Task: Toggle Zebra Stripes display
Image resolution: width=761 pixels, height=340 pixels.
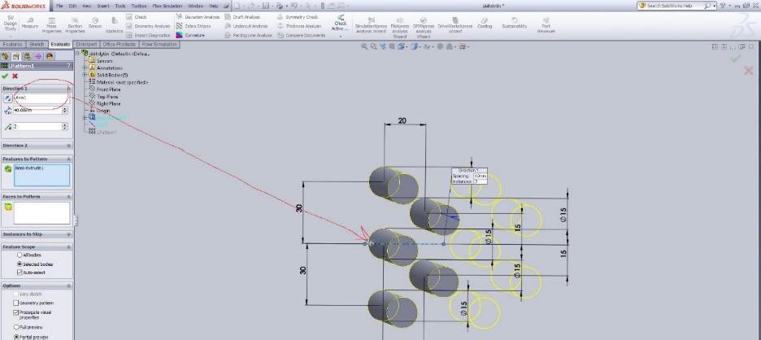Action: (x=194, y=26)
